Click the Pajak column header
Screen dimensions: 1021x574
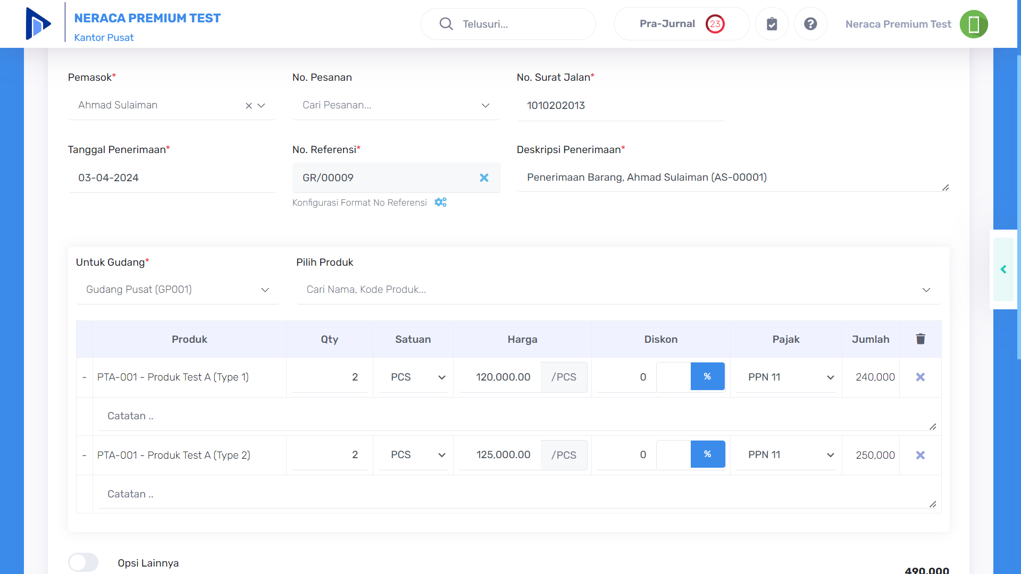786,339
